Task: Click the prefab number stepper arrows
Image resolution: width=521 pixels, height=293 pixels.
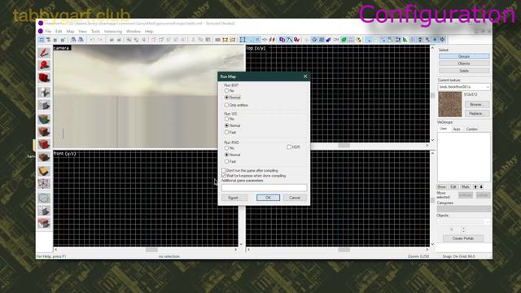Action: [x=463, y=230]
